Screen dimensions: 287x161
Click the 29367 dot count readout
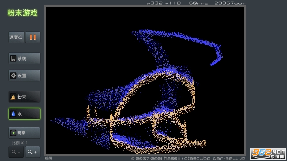tap(230, 3)
